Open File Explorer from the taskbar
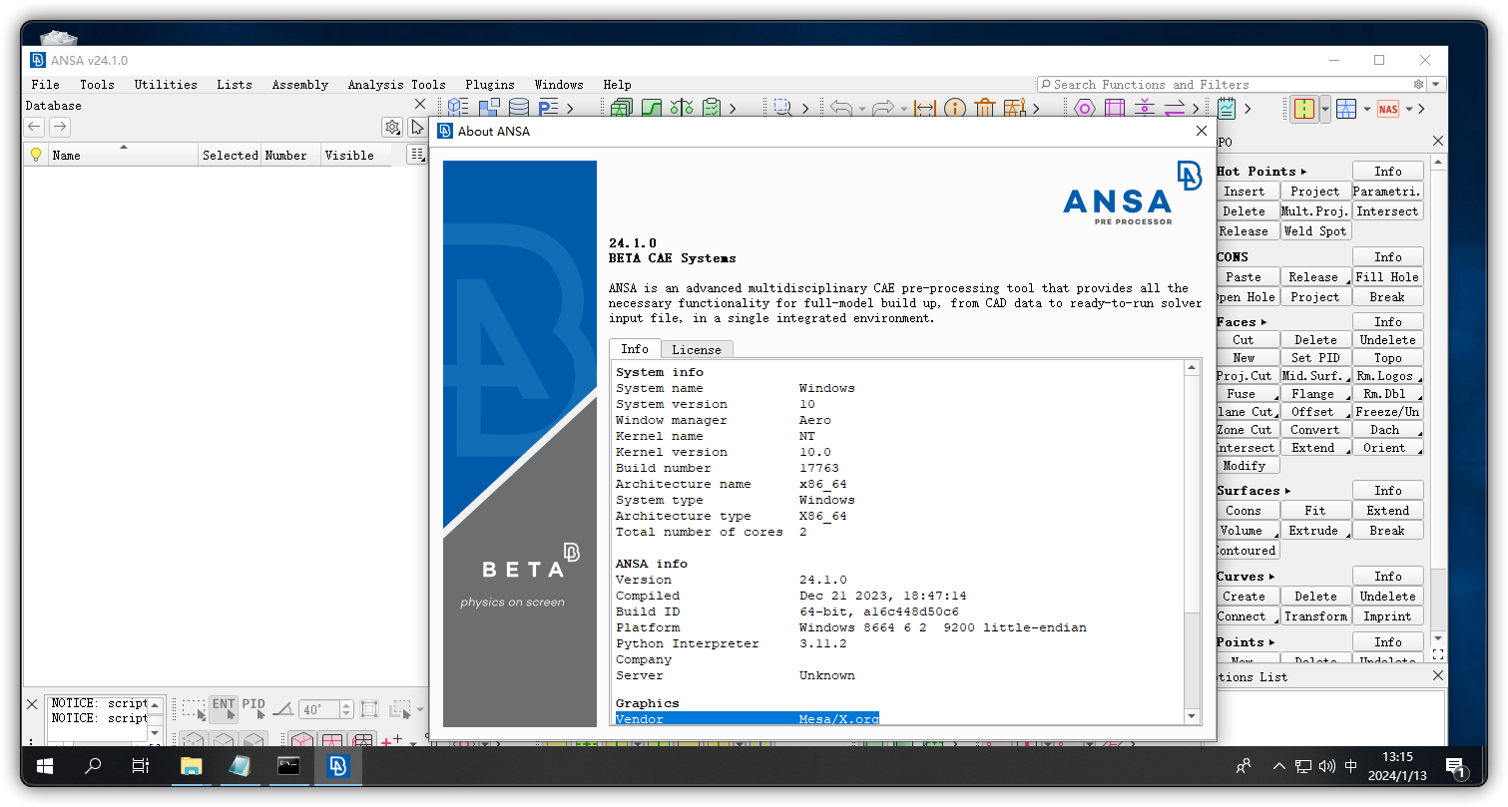1508x807 pixels. pyautogui.click(x=191, y=766)
